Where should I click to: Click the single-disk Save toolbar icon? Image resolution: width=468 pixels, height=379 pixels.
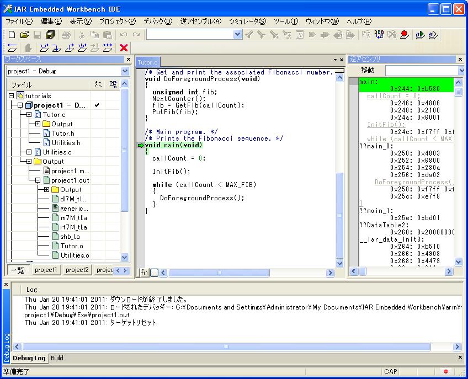click(x=38, y=35)
